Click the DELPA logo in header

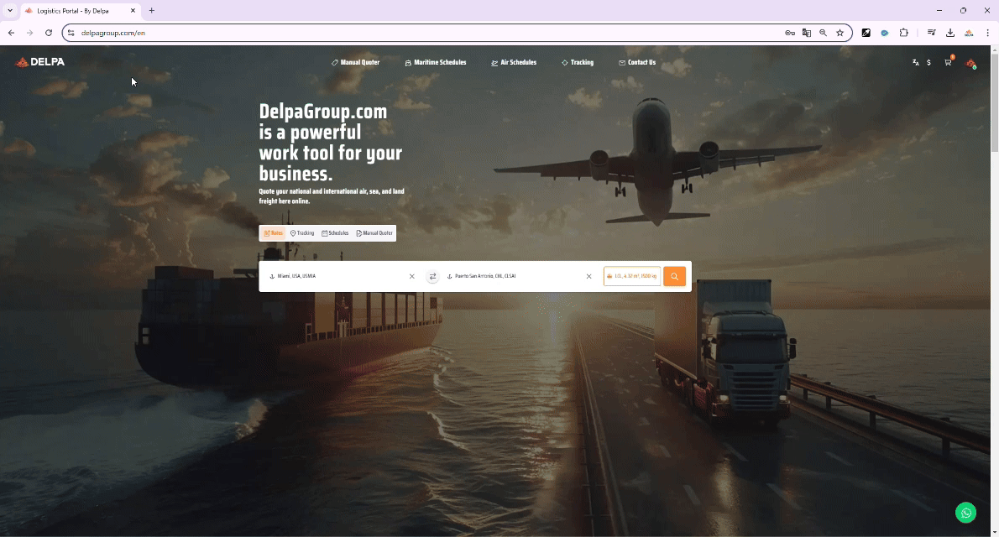coord(39,62)
